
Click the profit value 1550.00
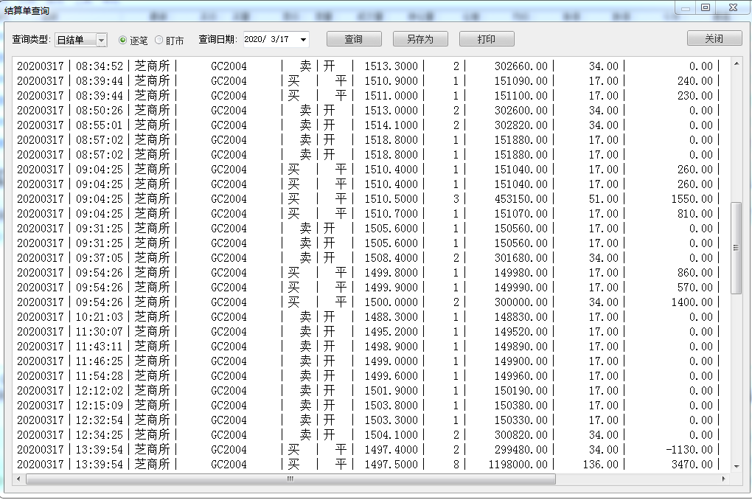(x=692, y=198)
